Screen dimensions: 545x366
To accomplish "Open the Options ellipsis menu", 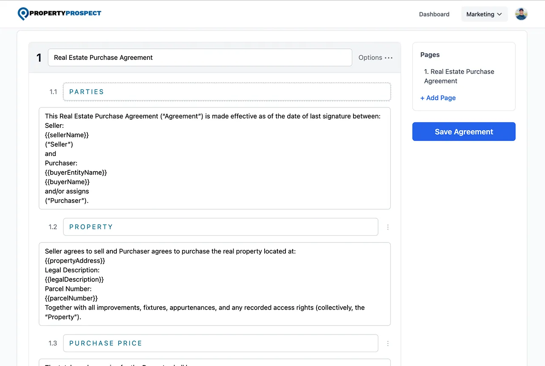I will 388,57.
